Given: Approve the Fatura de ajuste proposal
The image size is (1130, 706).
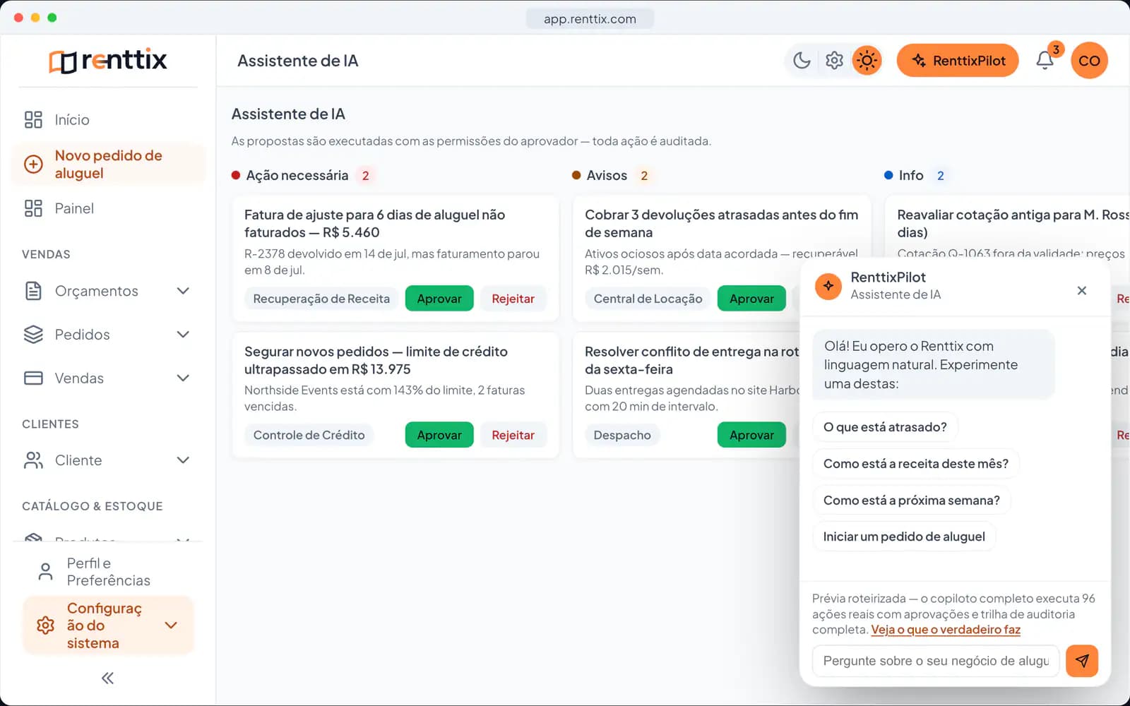Looking at the screenshot, I should pos(439,299).
